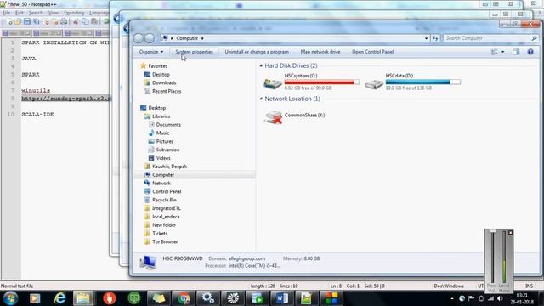Viewport: 544px width, 306px height.
Task: Click Notepad++ Cut toolbar icon
Action: (x=76, y=21)
